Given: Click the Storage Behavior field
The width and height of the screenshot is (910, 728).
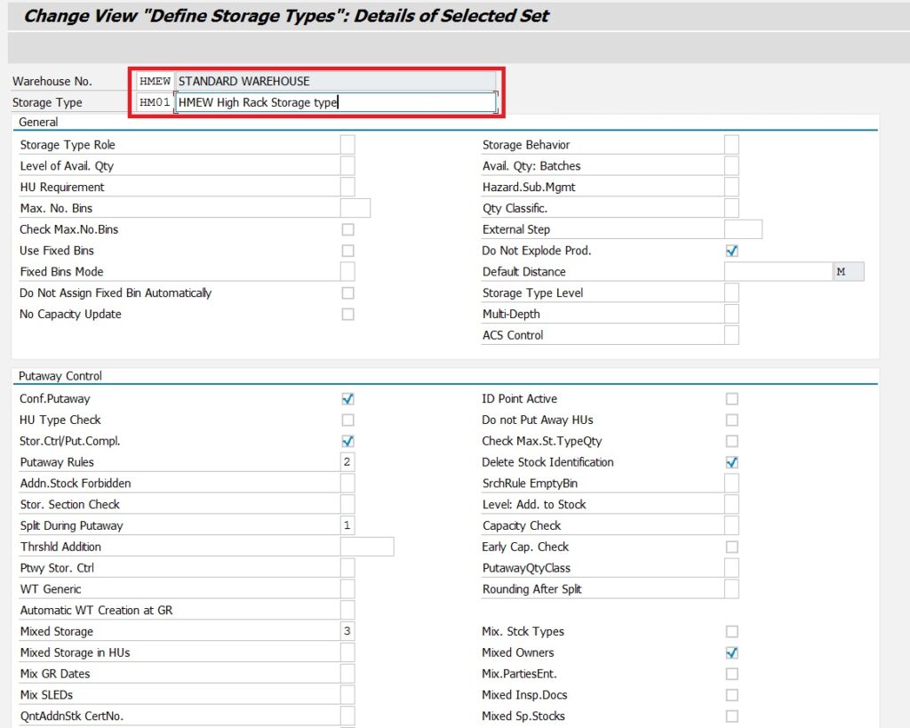Looking at the screenshot, I should [x=731, y=145].
